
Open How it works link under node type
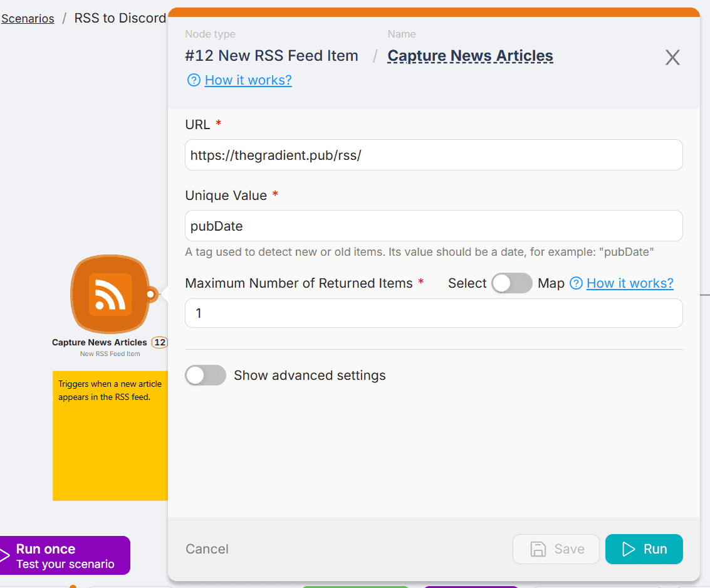pyautogui.click(x=248, y=80)
